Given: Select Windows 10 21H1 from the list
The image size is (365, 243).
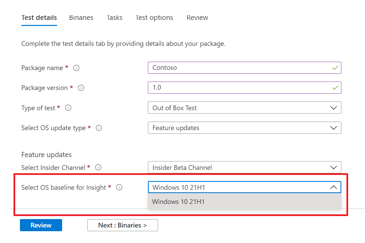Looking at the screenshot, I should (x=244, y=202).
